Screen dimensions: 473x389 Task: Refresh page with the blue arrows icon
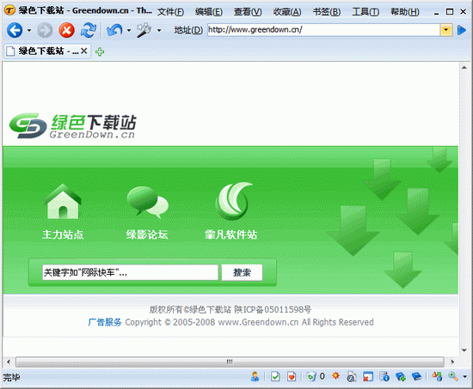point(89,30)
